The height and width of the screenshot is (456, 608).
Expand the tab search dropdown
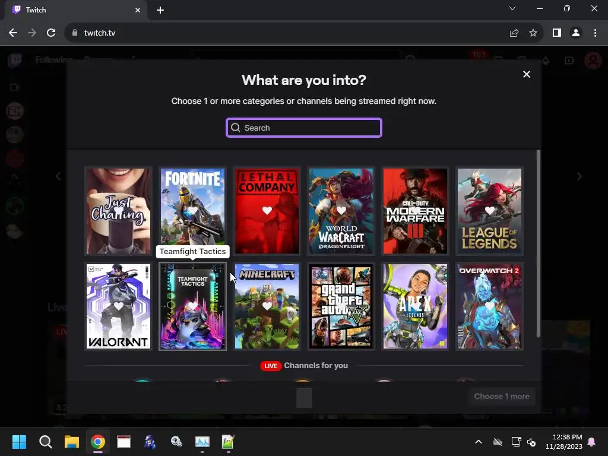[512, 8]
